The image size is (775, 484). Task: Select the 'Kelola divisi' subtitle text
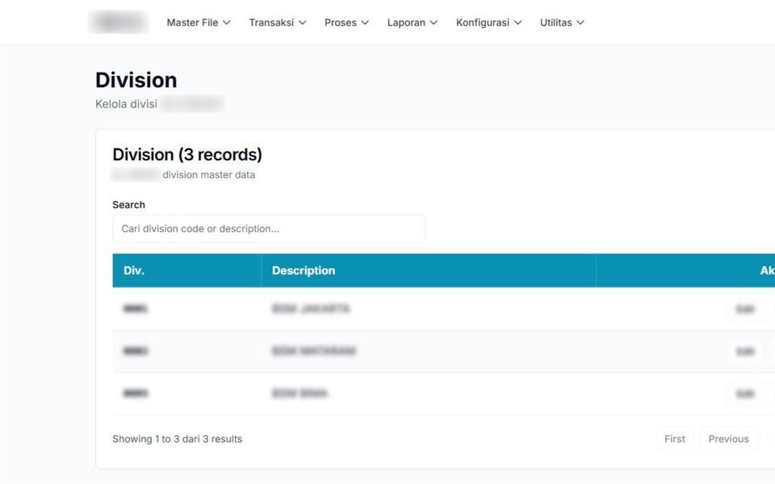click(x=127, y=104)
